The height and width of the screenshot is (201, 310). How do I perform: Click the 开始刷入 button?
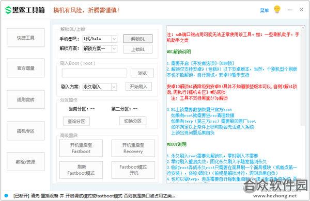pyautogui.click(x=138, y=87)
